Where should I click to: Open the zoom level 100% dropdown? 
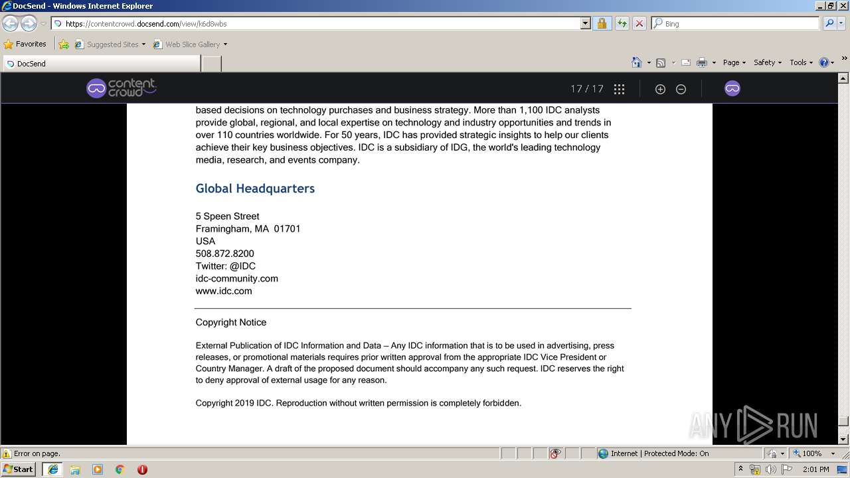tap(833, 453)
